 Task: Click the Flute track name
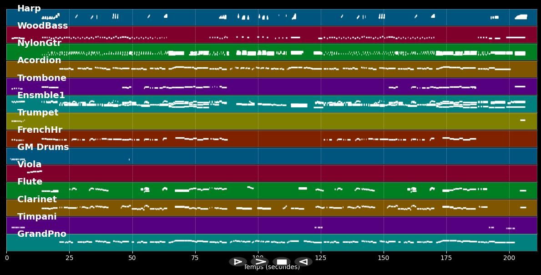point(30,182)
